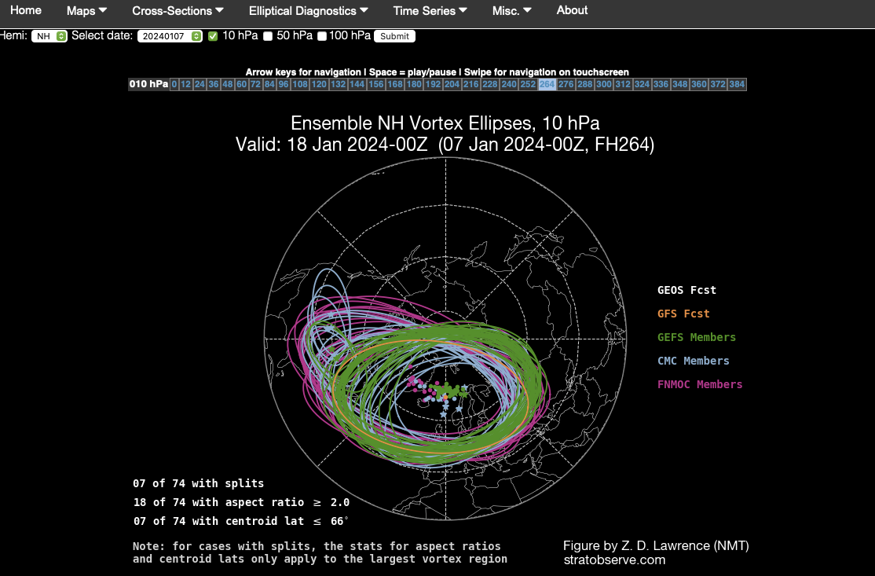Select forecast hour 276 frame
875x576 pixels.
566,84
